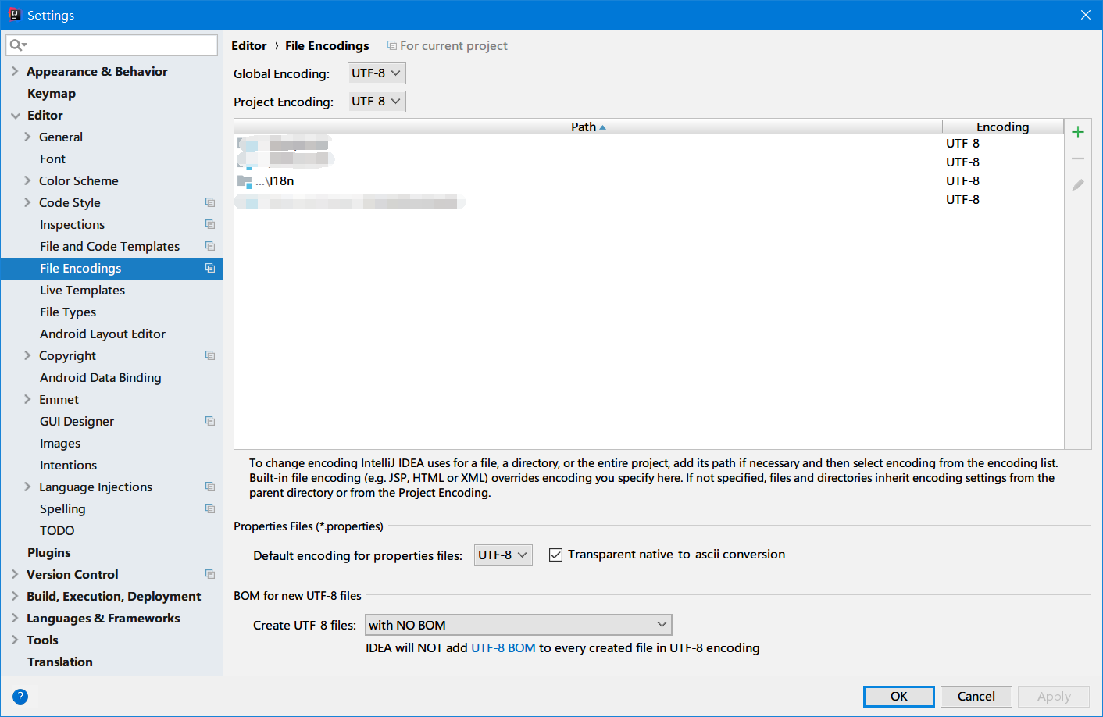Open the Keymap settings page
This screenshot has height=717, width=1103.
52,93
